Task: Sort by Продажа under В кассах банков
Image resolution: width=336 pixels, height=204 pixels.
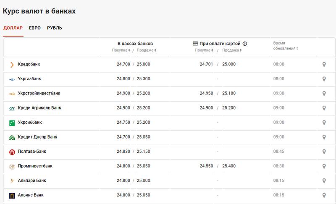Action: [146, 50]
